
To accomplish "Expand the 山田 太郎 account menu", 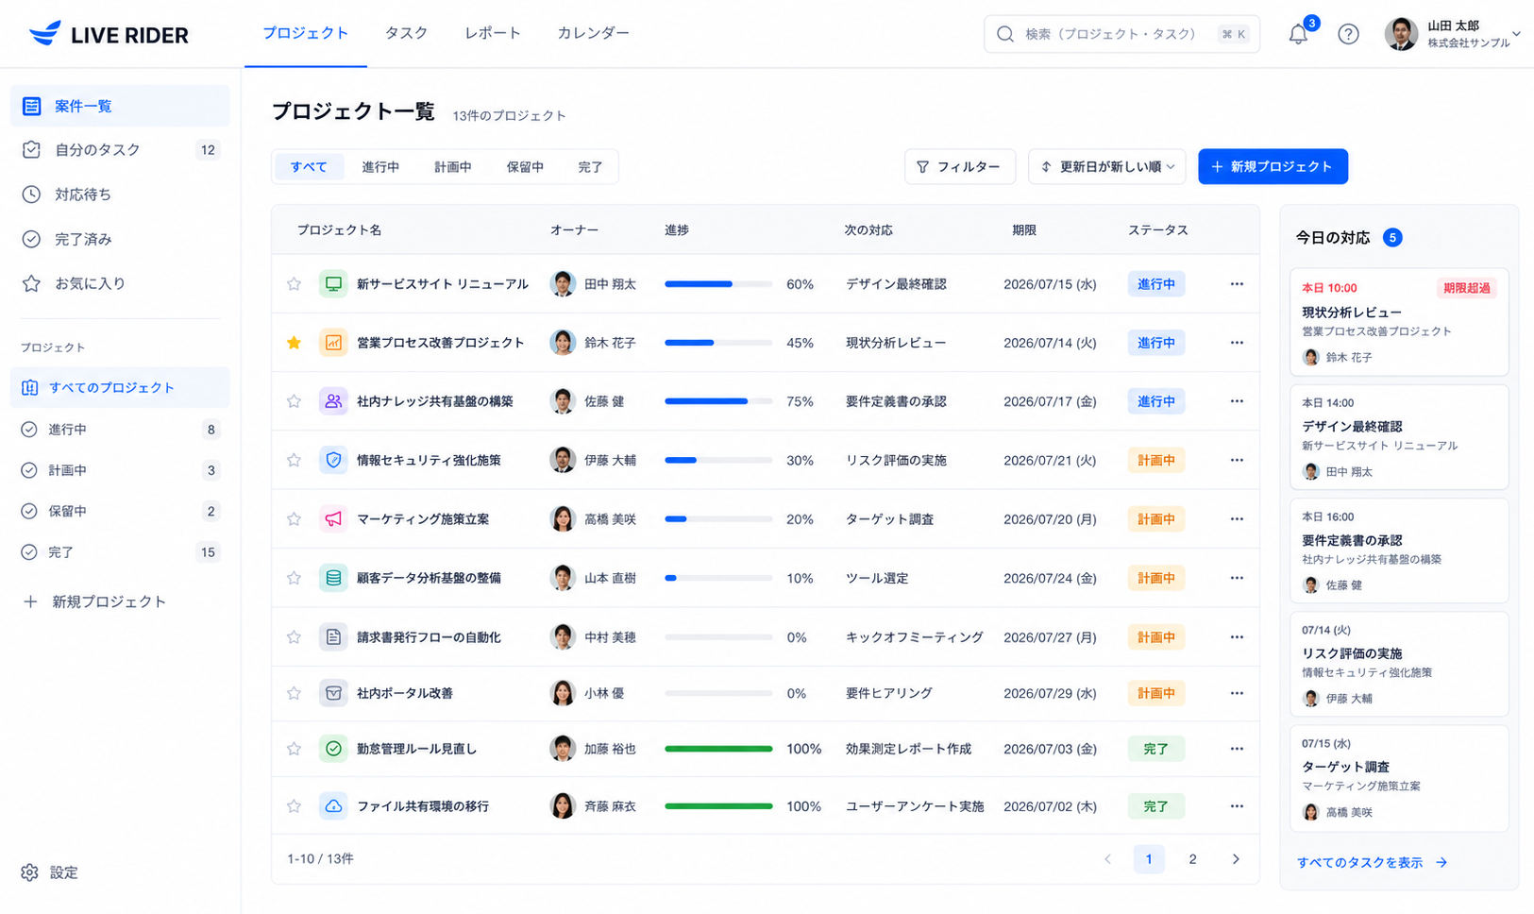I will 1516,34.
